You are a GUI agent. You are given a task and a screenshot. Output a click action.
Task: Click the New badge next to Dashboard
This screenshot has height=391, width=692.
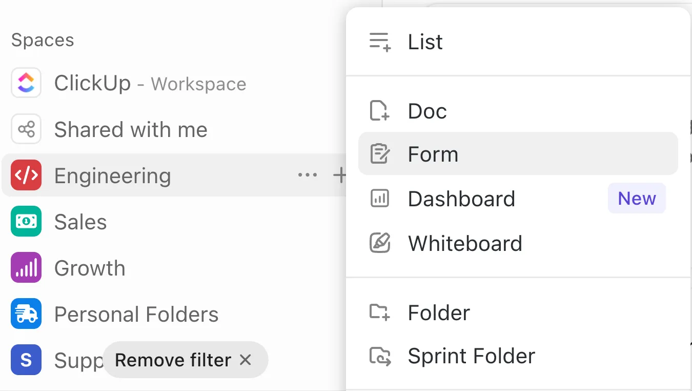637,199
